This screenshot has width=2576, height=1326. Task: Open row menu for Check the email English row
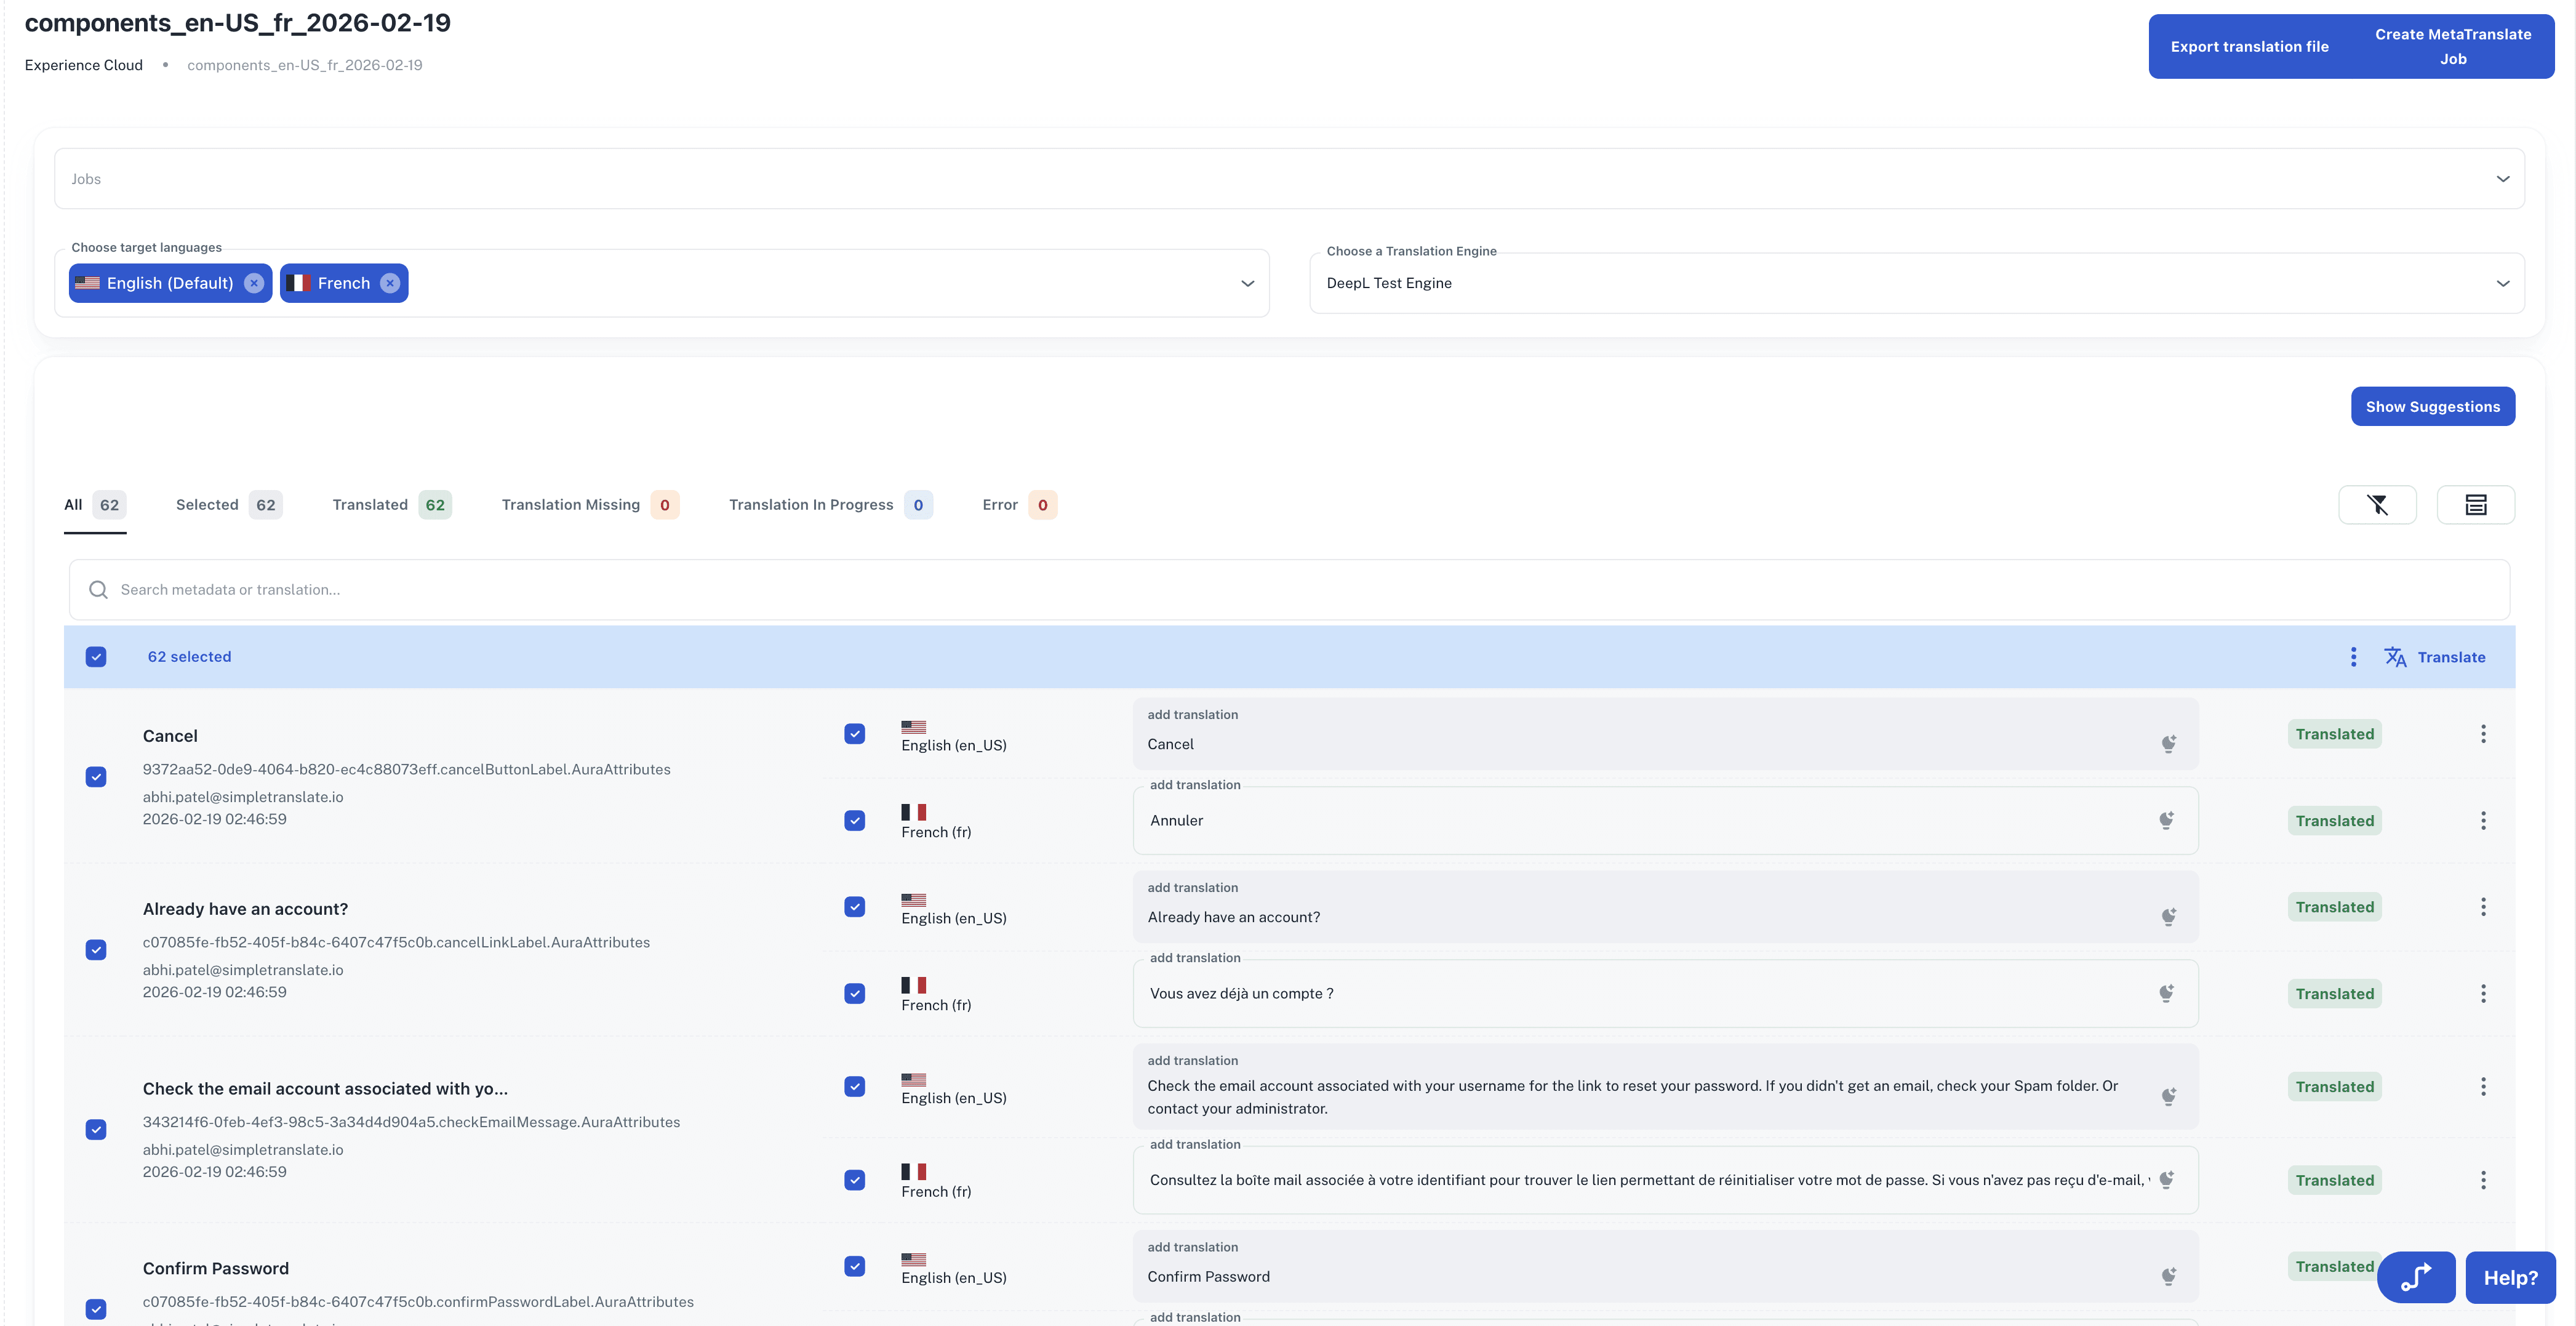(x=2483, y=1087)
